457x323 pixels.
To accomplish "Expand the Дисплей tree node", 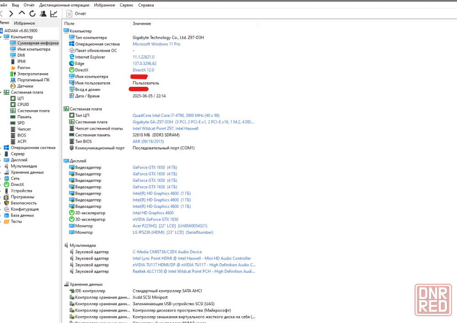I will 1,160.
